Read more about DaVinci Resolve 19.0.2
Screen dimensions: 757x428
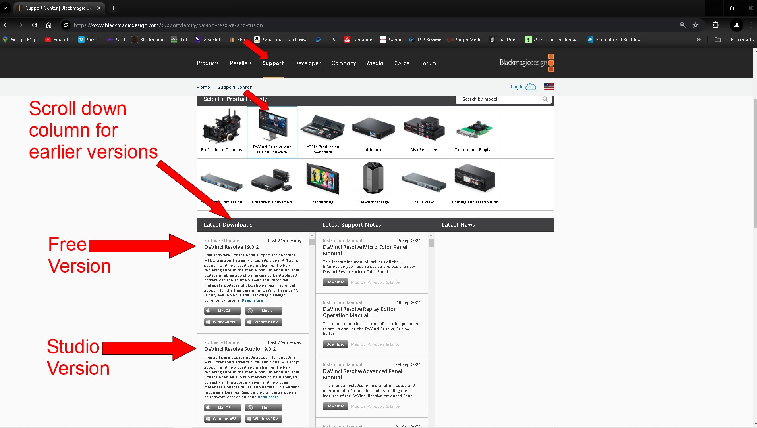pos(252,300)
